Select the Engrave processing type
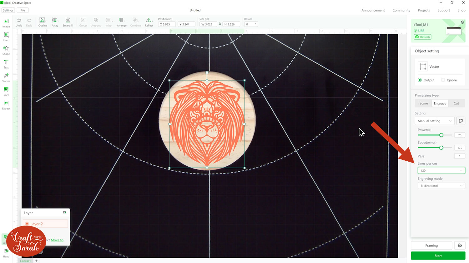This screenshot has width=469, height=263. tap(440, 103)
